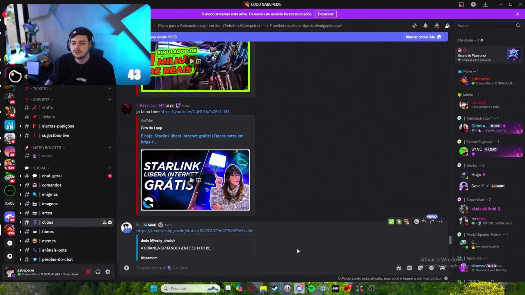The height and width of the screenshot is (295, 525).
Task: Dismiss the streamer mode banner
Action: tap(518, 14)
